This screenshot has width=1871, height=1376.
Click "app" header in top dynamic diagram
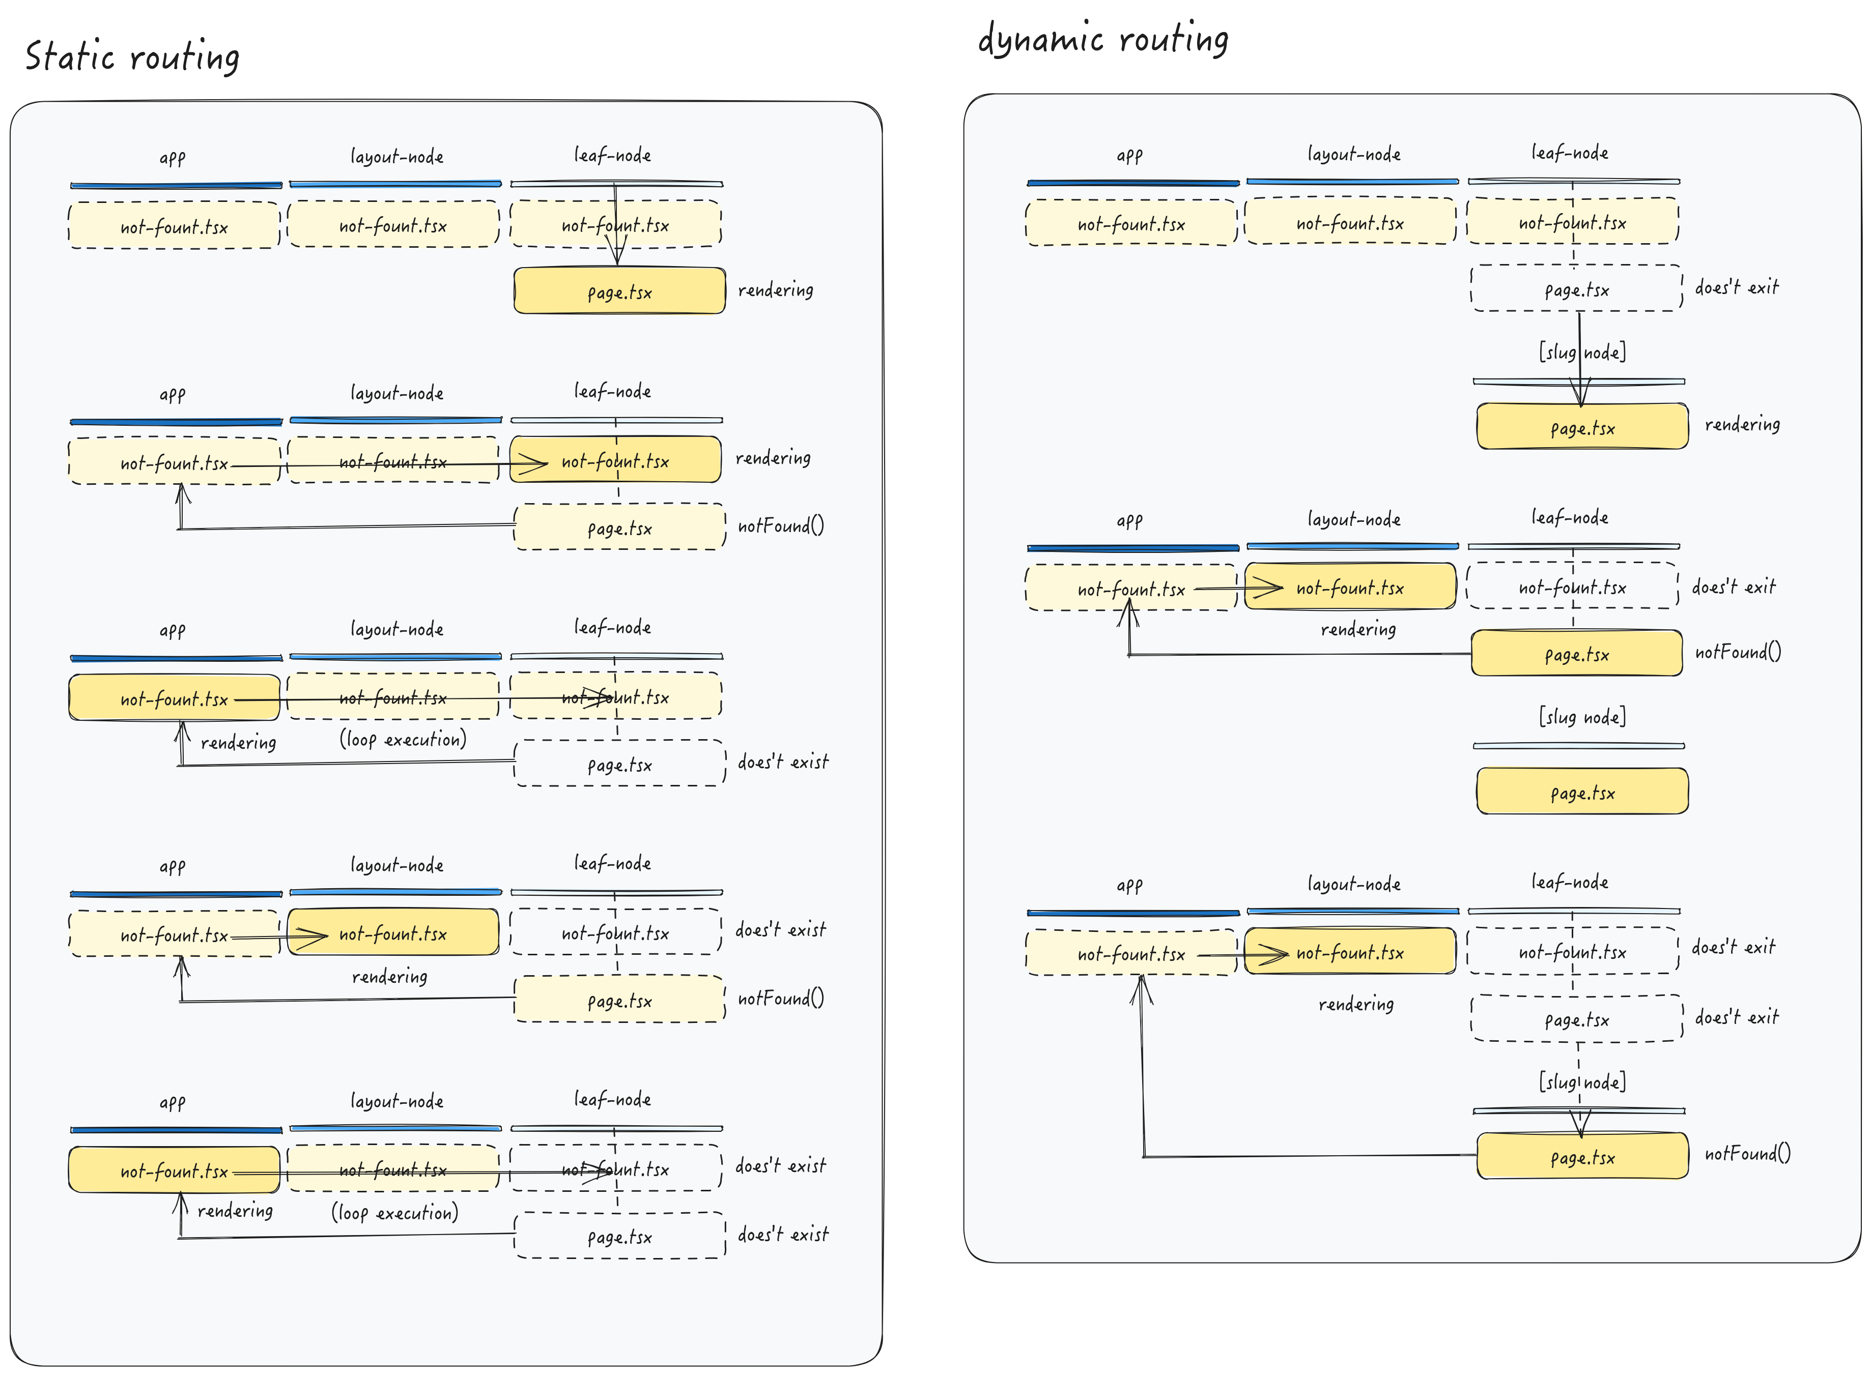coord(1128,155)
